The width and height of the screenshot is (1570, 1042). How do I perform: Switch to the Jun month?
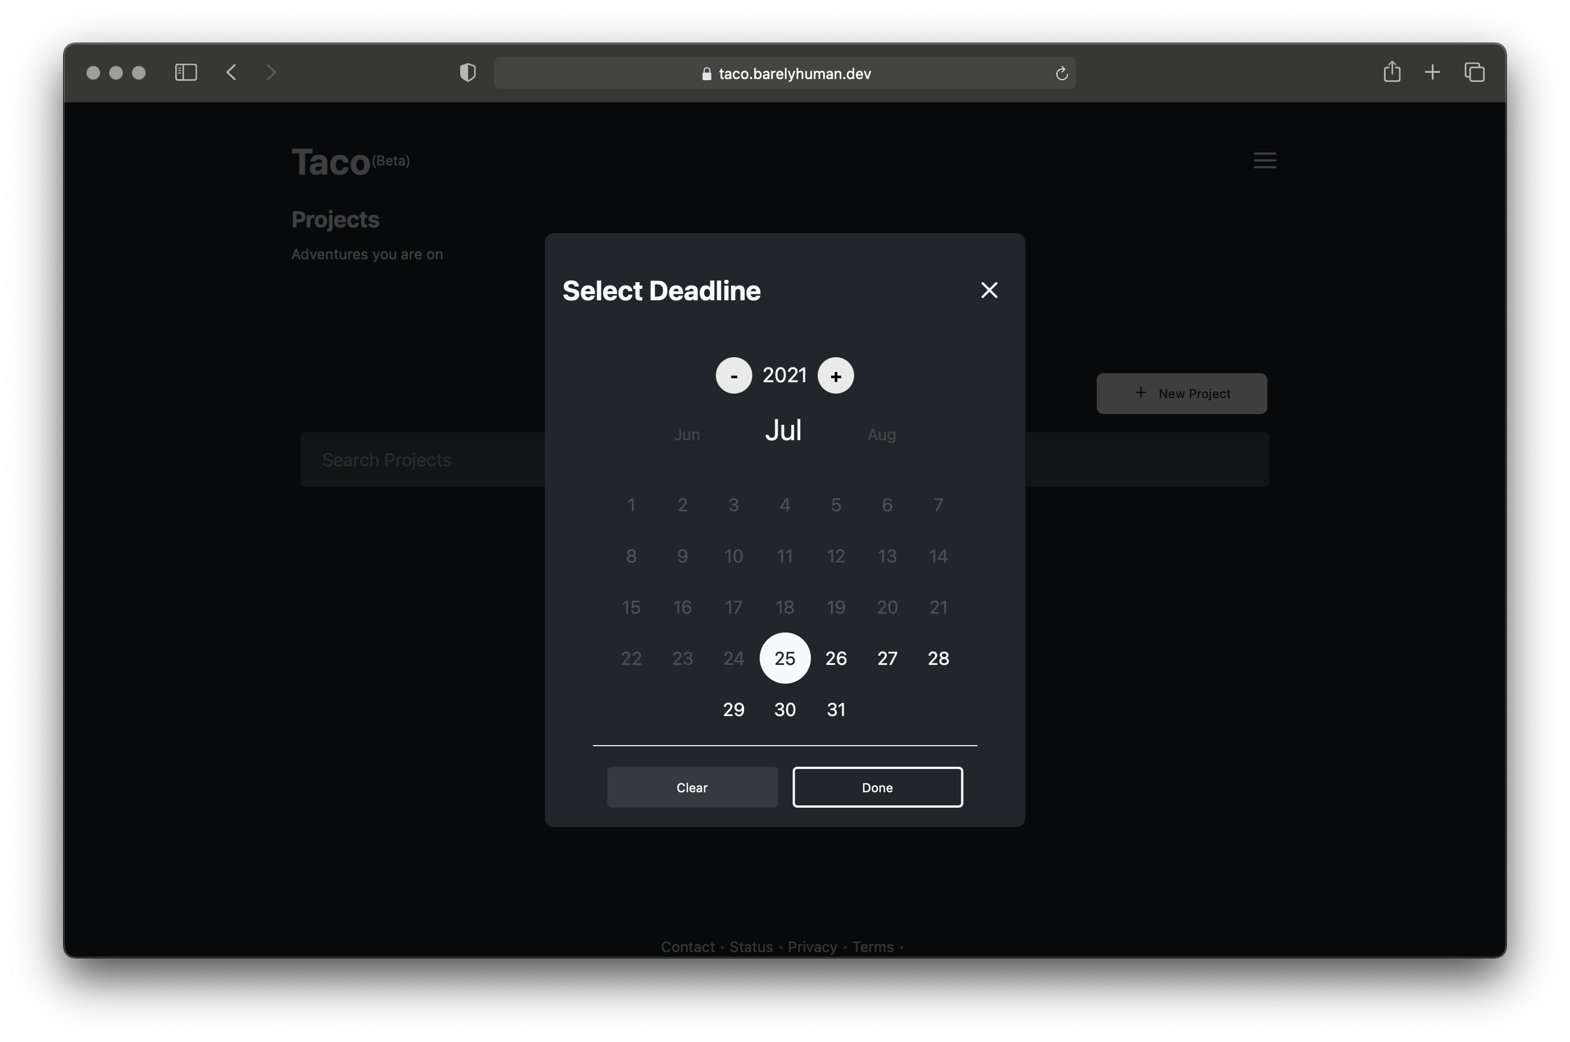click(x=687, y=434)
